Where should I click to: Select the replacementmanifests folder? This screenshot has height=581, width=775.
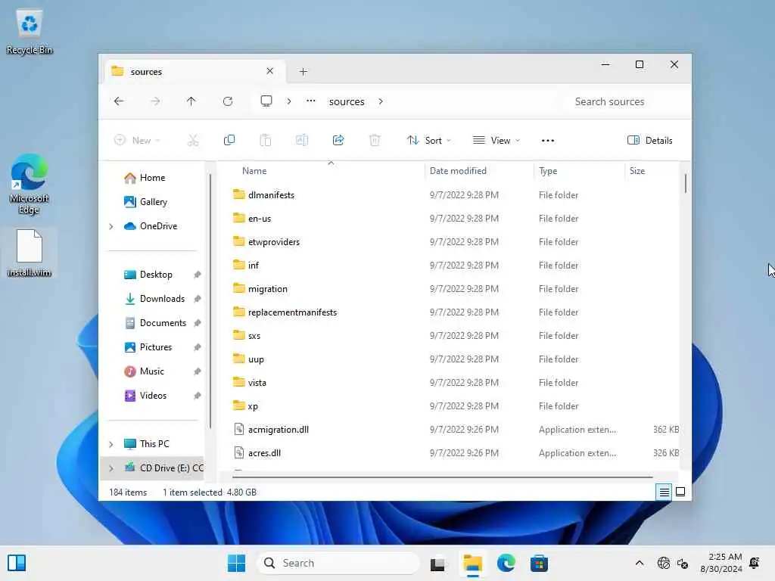[292, 312]
